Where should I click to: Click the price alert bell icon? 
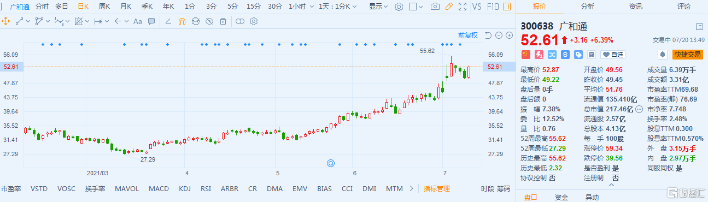pyautogui.click(x=663, y=55)
